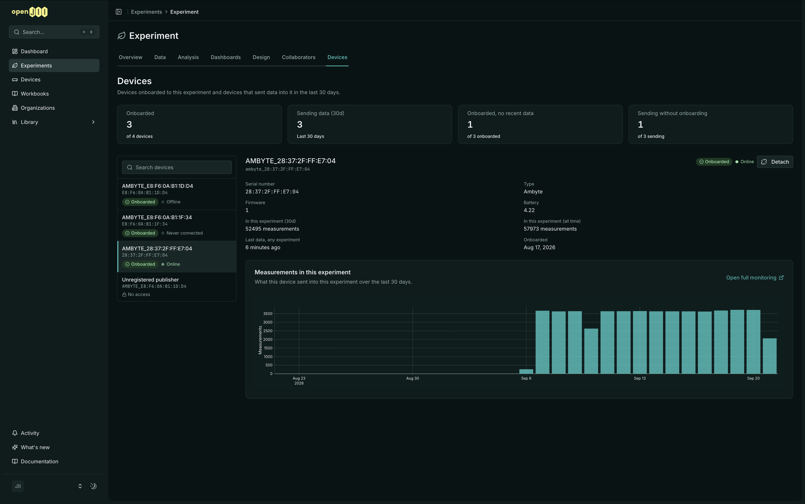805x504 pixels.
Task: Expand the Library submenu arrow
Action: pyautogui.click(x=93, y=122)
